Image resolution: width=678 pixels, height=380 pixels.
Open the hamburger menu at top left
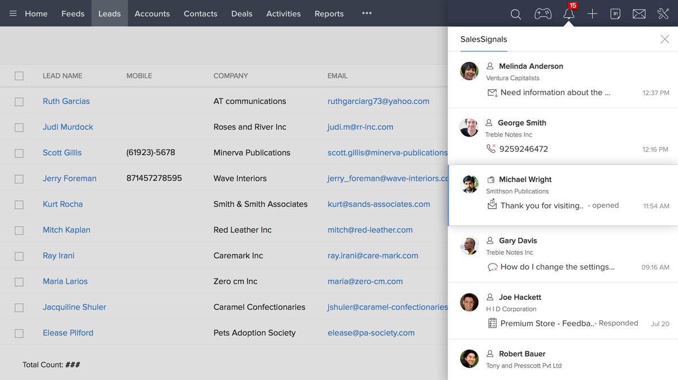click(12, 13)
